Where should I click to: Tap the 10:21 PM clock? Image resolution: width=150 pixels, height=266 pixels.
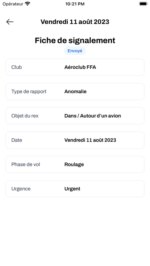[75, 4]
